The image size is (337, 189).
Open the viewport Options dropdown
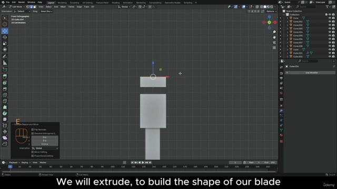pyautogui.click(x=271, y=12)
